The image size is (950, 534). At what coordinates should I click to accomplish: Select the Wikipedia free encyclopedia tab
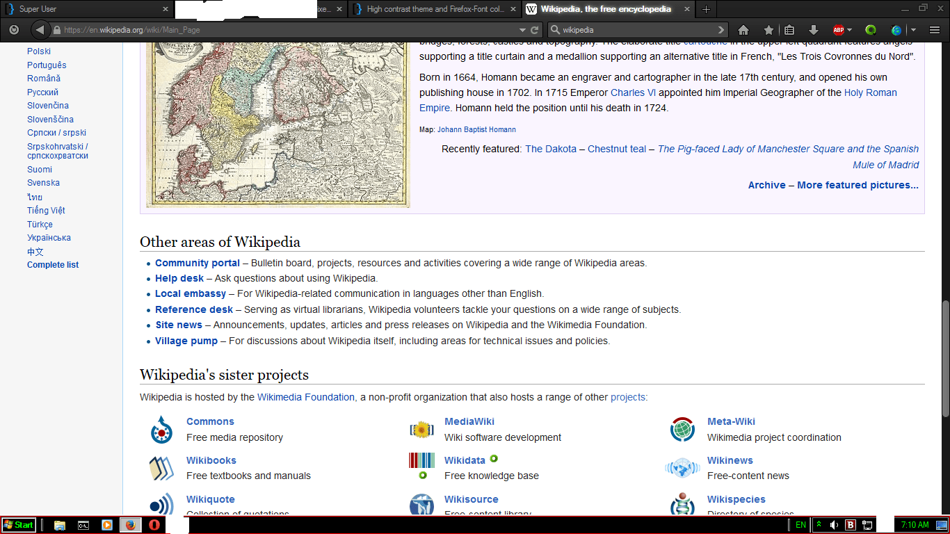point(609,9)
